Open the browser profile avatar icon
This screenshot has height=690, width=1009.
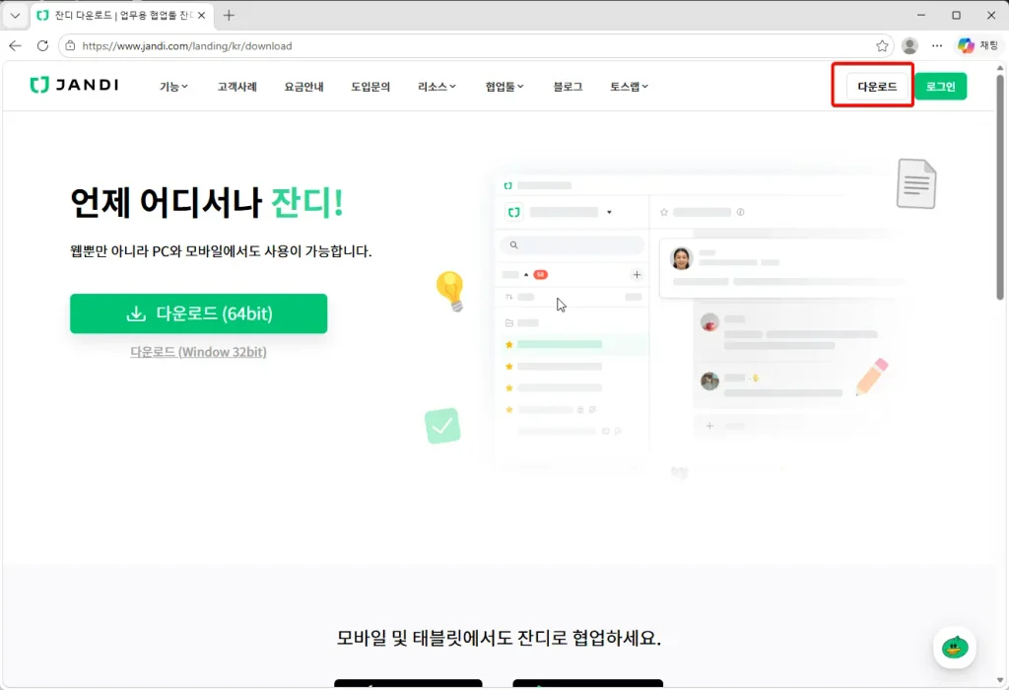point(909,45)
